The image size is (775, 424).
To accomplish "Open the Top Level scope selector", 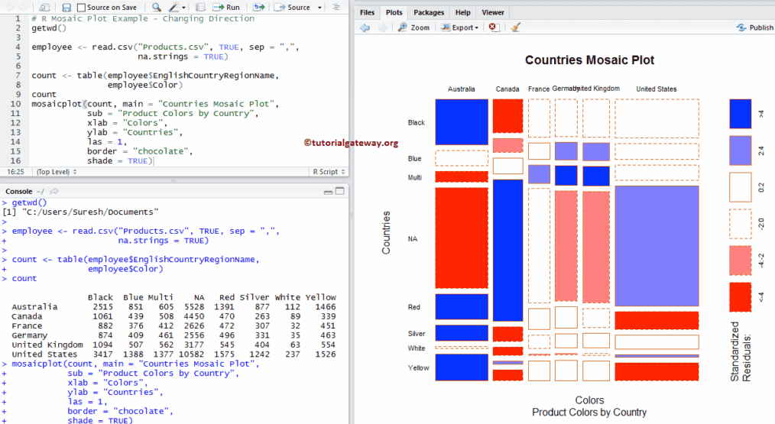I will [x=57, y=171].
